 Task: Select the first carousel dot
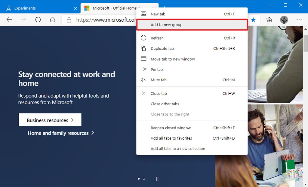[x=139, y=179]
